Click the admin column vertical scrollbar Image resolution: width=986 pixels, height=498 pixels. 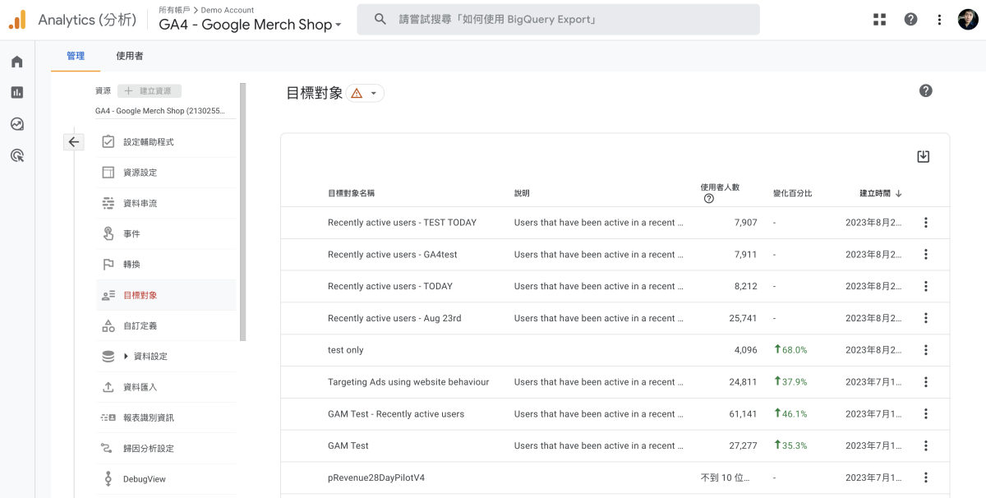pyautogui.click(x=242, y=211)
